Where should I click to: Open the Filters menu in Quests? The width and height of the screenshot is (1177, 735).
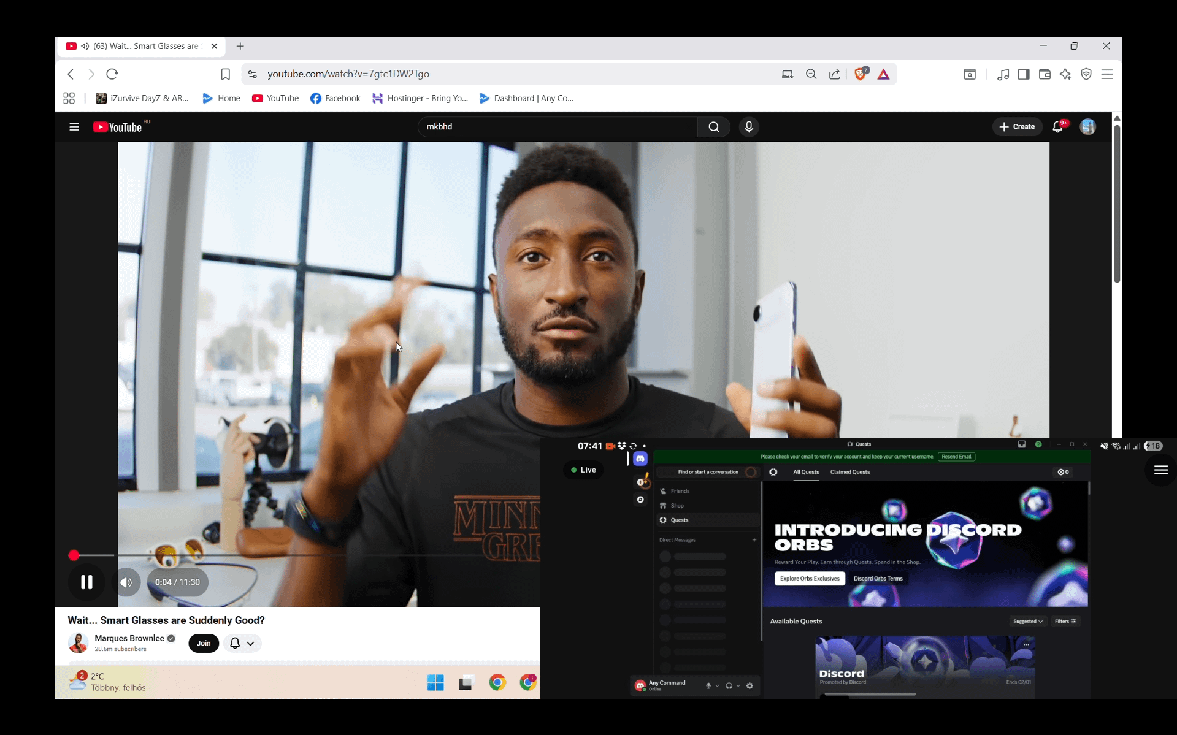(x=1065, y=621)
